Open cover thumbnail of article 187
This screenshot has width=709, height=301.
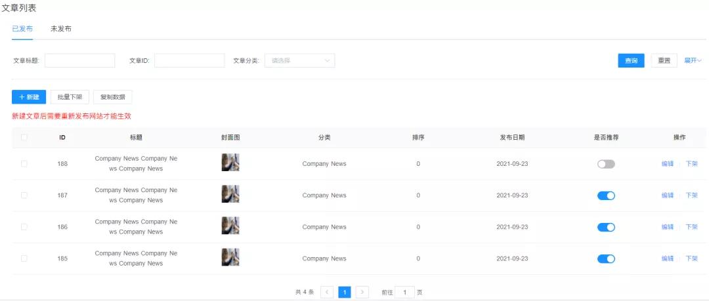click(230, 194)
